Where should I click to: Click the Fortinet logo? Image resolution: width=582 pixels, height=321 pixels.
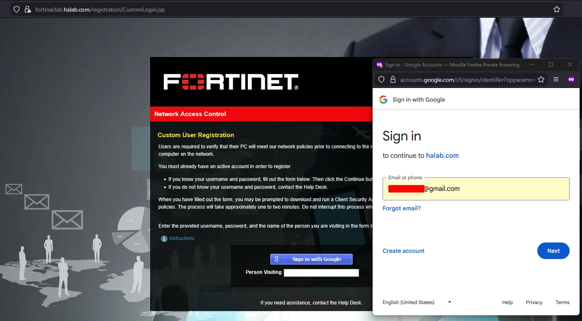(231, 82)
